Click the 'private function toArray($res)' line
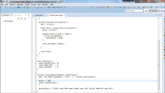Screen dimensions: 165x93 [53, 22]
